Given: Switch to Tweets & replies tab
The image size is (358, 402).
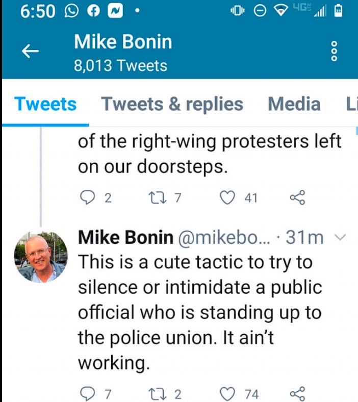Looking at the screenshot, I should (x=172, y=104).
